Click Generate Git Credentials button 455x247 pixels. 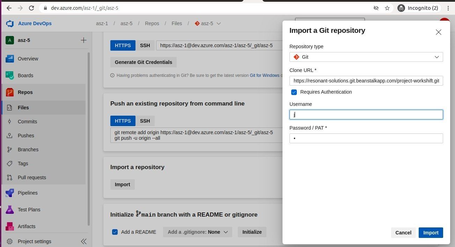pos(144,62)
